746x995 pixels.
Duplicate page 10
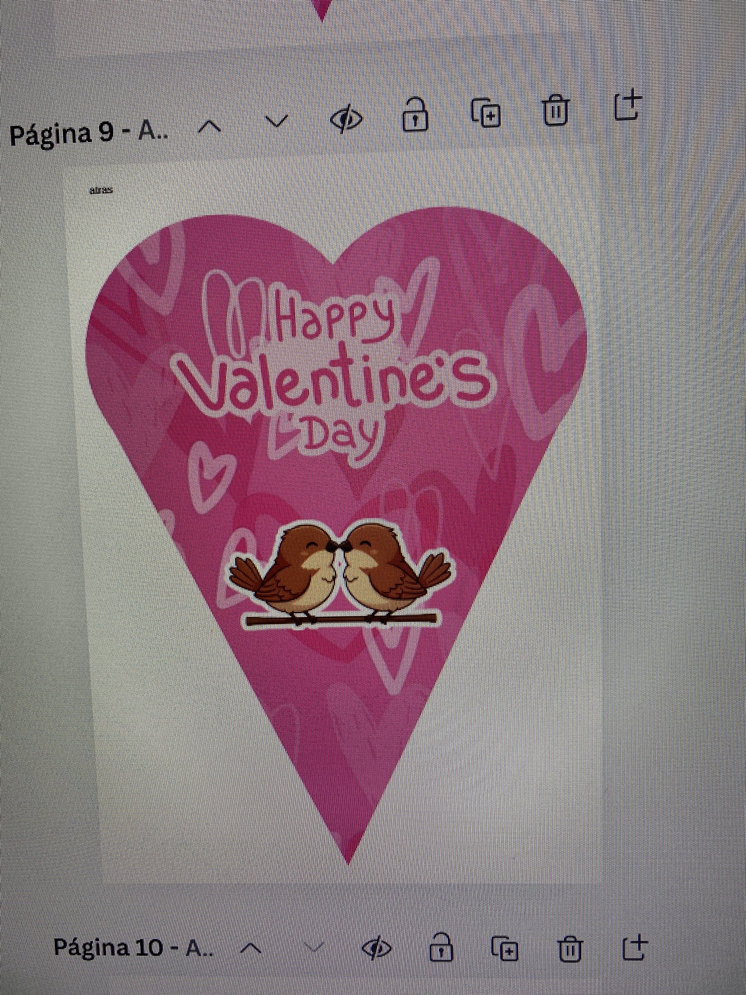pos(505,949)
